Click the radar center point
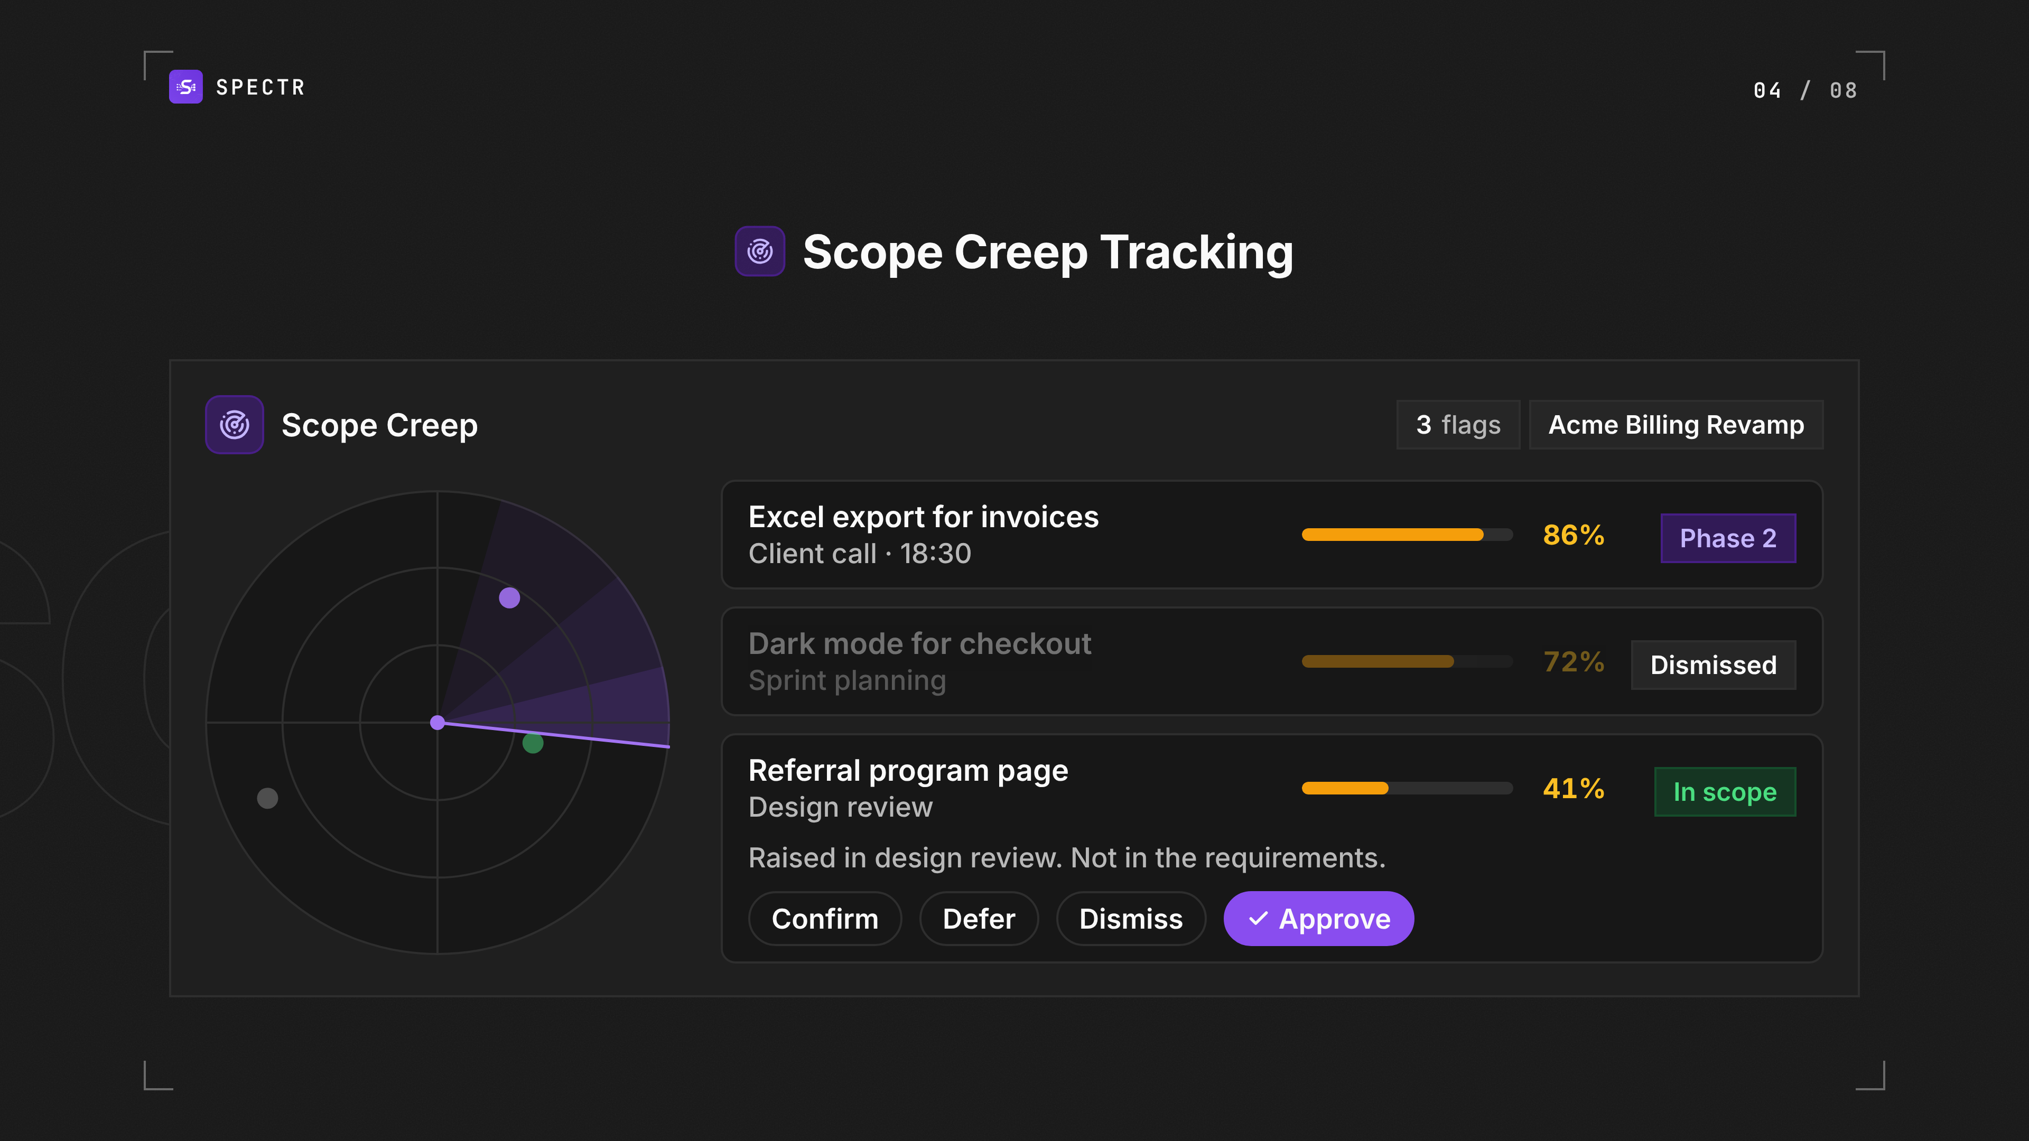This screenshot has height=1141, width=2029. 438,722
